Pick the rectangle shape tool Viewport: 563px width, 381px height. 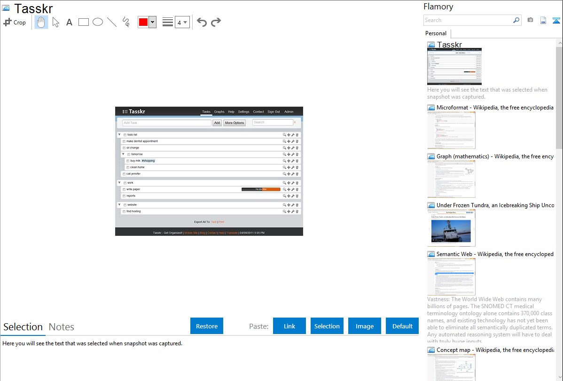84,22
